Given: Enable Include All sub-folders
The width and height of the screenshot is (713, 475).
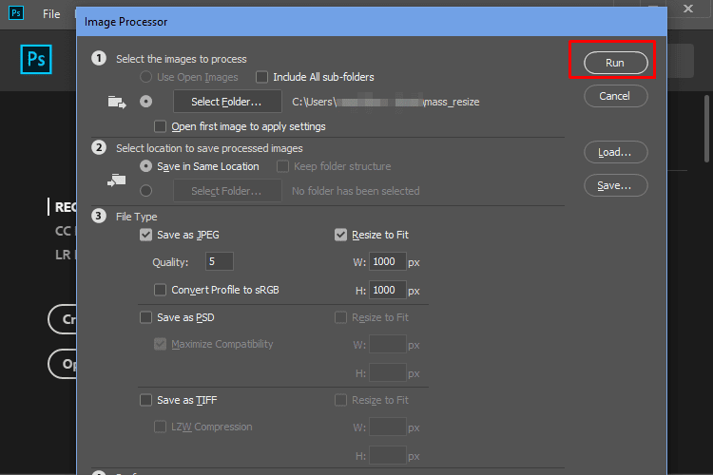Looking at the screenshot, I should [x=262, y=77].
